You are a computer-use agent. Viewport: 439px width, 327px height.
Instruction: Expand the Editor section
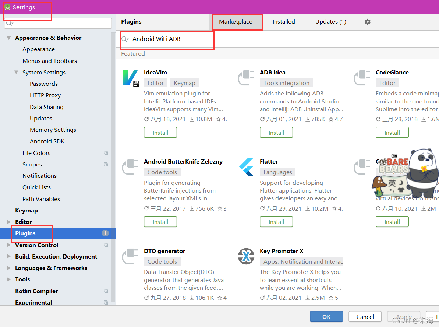click(x=9, y=222)
